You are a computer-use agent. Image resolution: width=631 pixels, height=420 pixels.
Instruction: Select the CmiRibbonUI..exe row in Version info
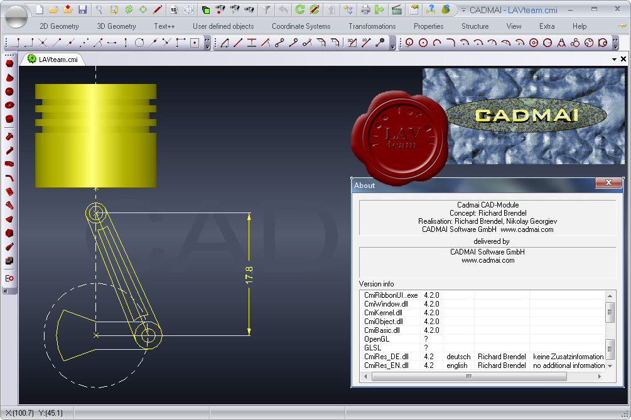point(482,295)
